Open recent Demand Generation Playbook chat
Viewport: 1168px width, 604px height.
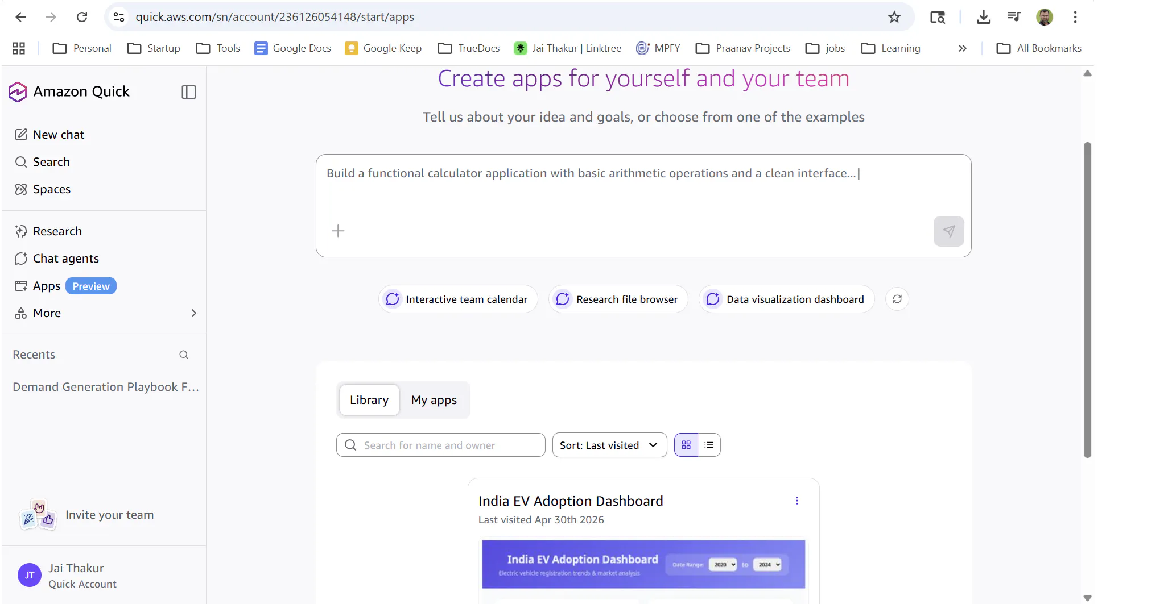coord(106,387)
